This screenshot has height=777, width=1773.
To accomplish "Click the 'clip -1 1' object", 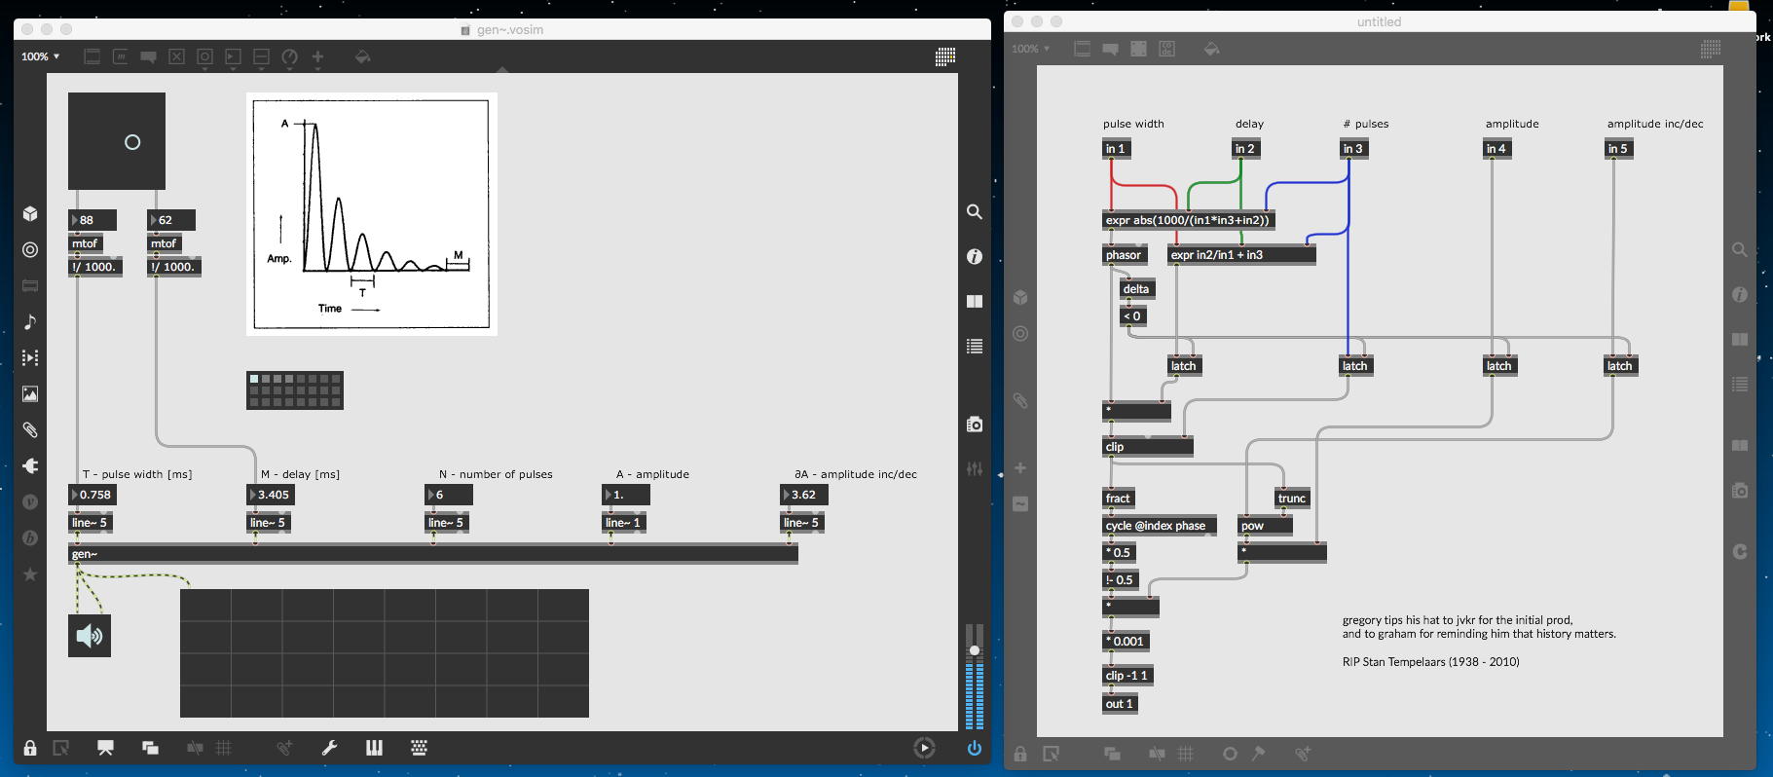I will pos(1127,676).
